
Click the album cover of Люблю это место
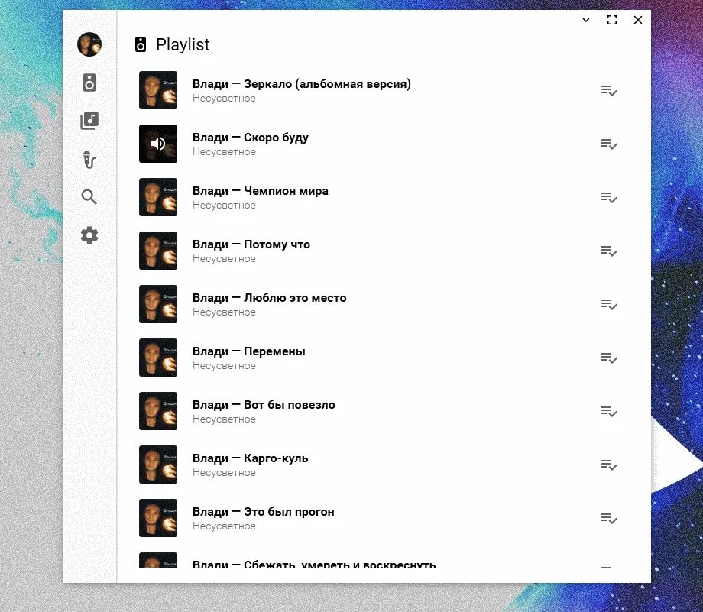pos(158,304)
